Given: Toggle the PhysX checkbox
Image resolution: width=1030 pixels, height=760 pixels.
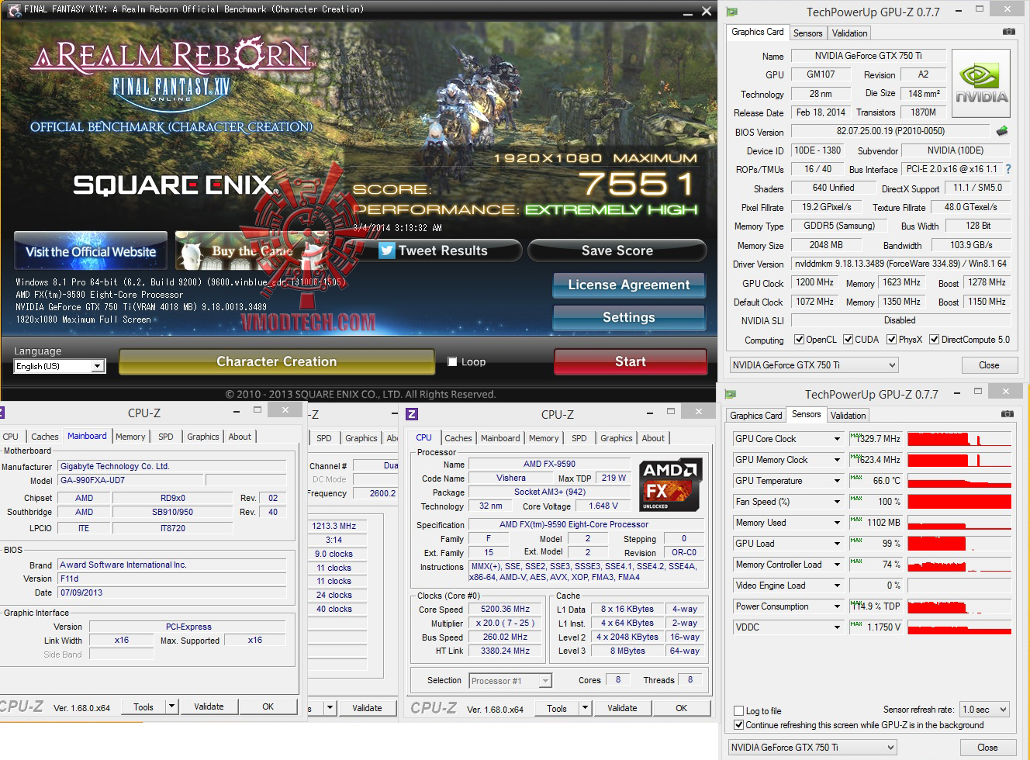Looking at the screenshot, I should (x=891, y=340).
